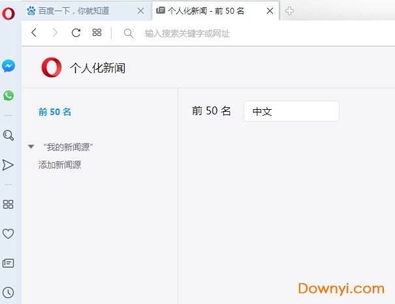The width and height of the screenshot is (395, 304).
Task: Click the 个人化新闻 page title
Action: [x=98, y=68]
